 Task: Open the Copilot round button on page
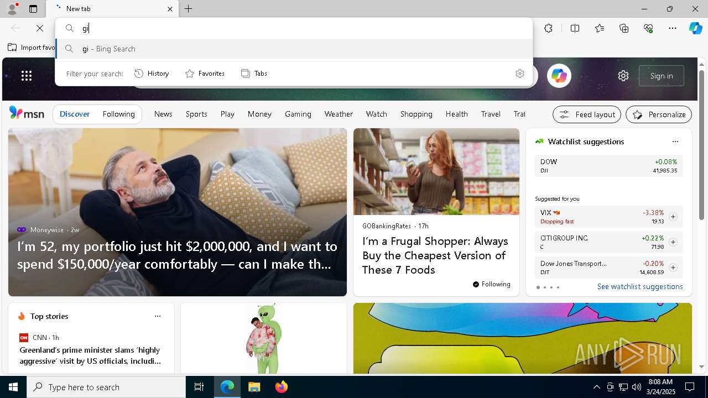(x=559, y=76)
